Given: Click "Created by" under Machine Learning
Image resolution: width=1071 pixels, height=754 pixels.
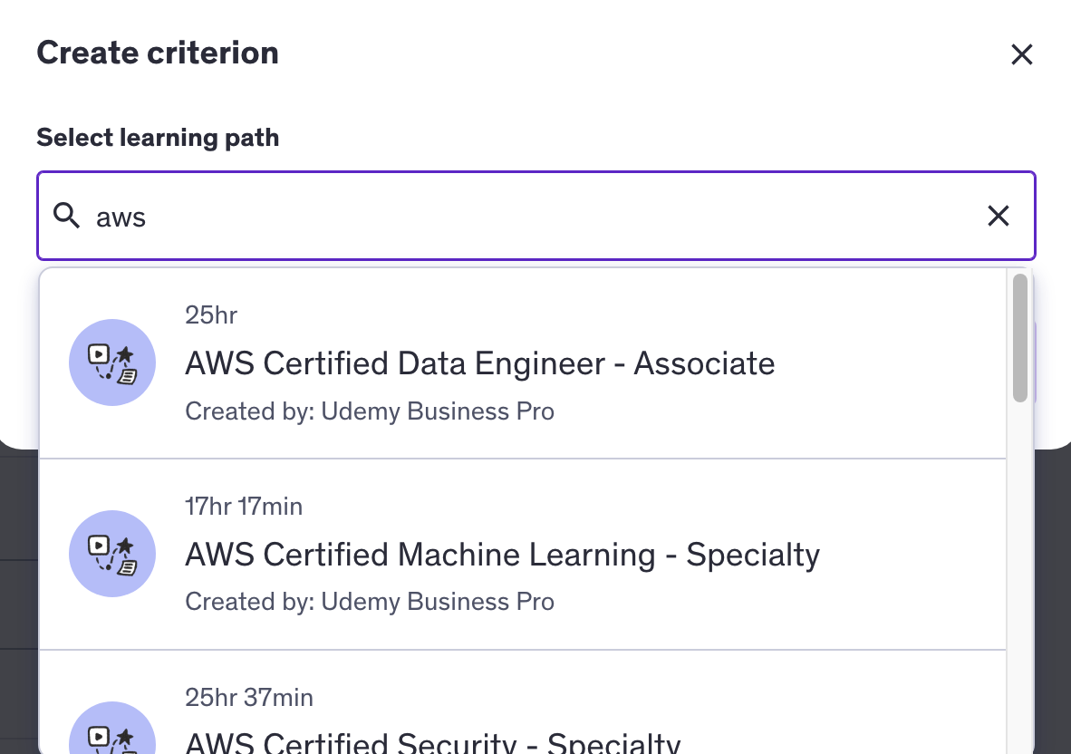Looking at the screenshot, I should point(369,602).
